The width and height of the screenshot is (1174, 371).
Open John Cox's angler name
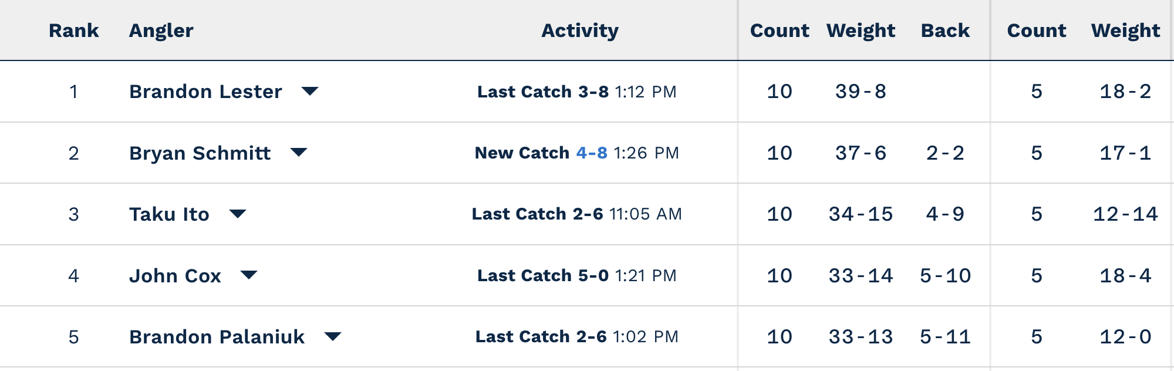(x=175, y=275)
